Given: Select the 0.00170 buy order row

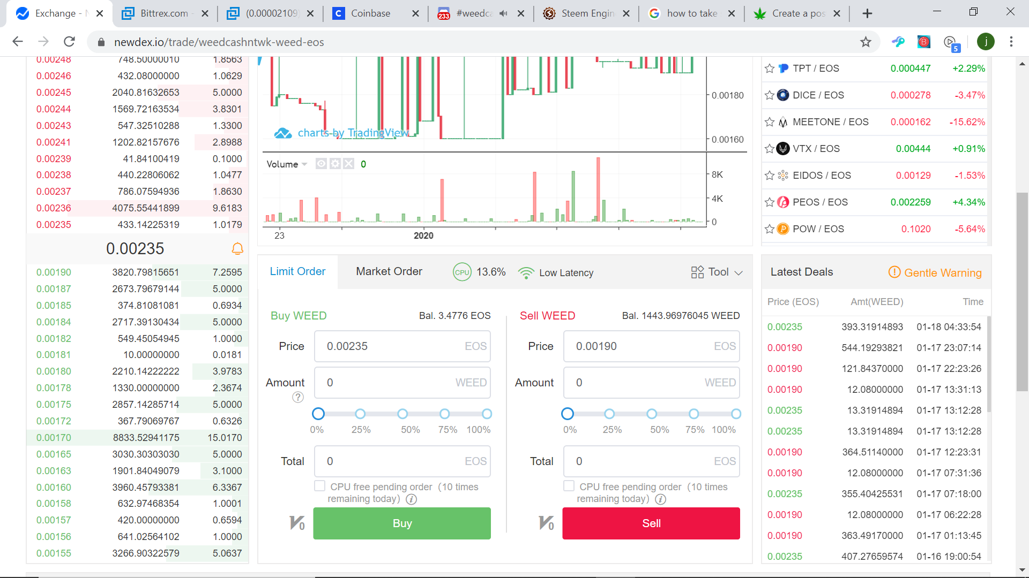Looking at the screenshot, I should [x=138, y=438].
